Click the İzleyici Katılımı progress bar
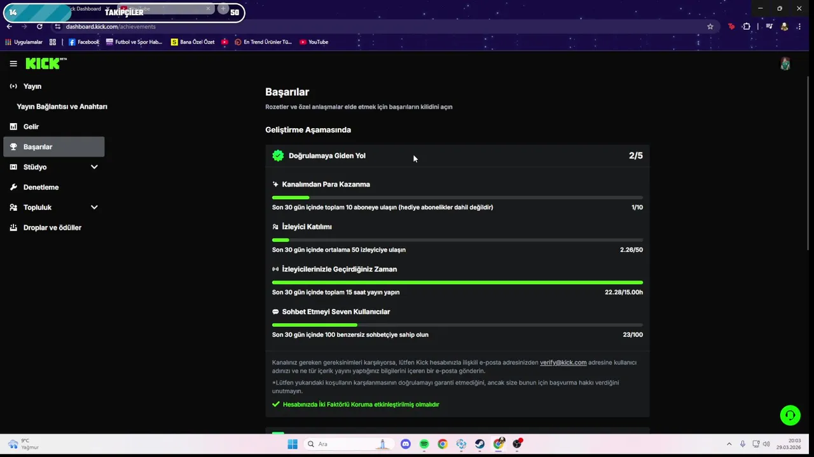814x457 pixels. pyautogui.click(x=457, y=240)
